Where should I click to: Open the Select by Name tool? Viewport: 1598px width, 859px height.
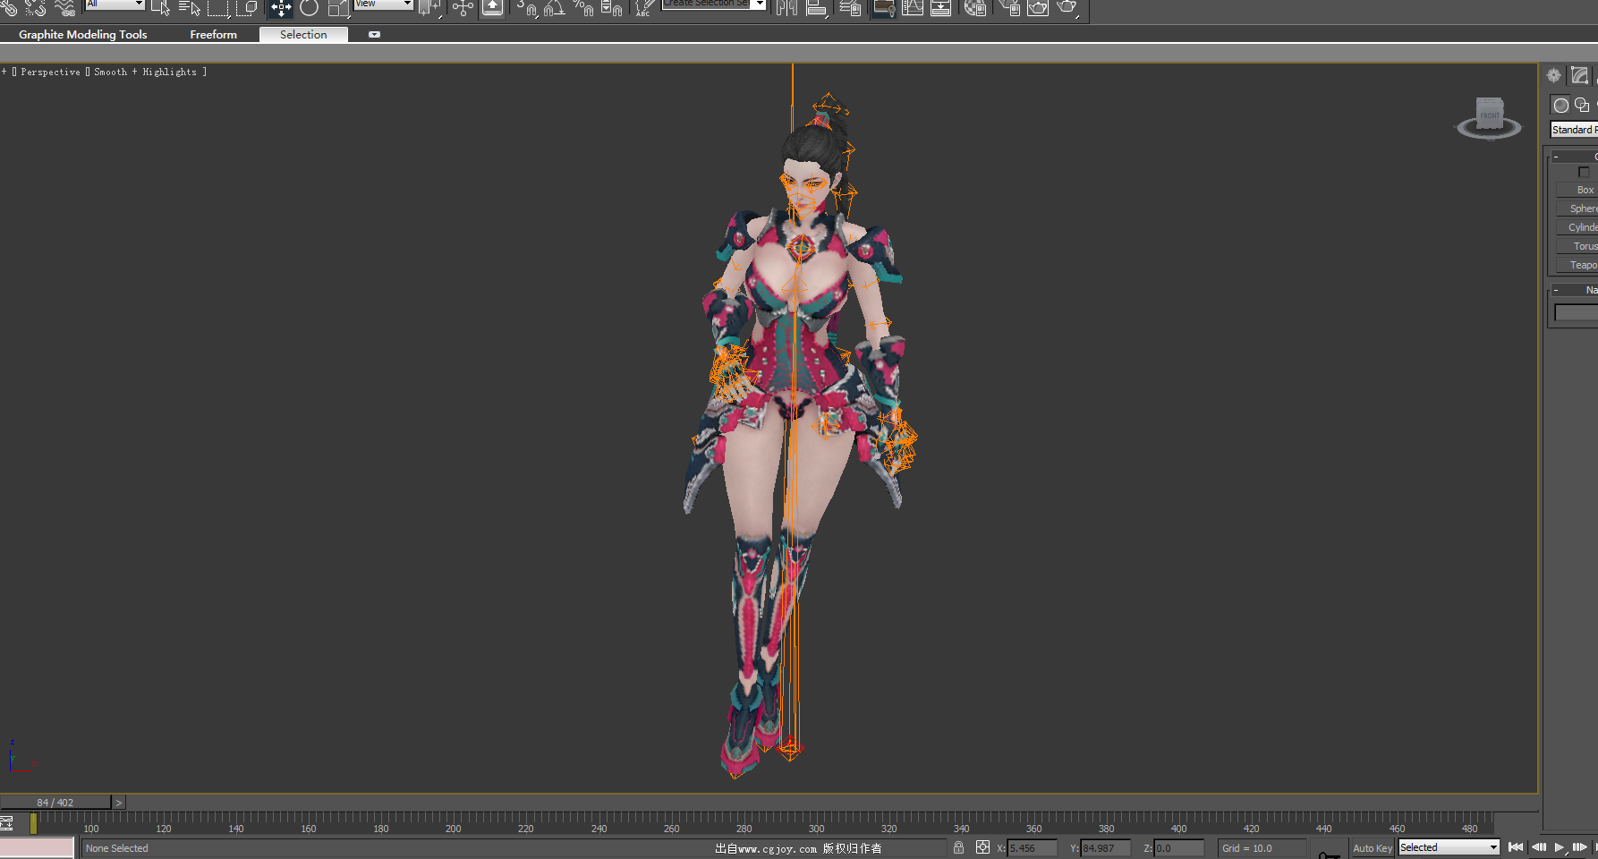pos(190,8)
